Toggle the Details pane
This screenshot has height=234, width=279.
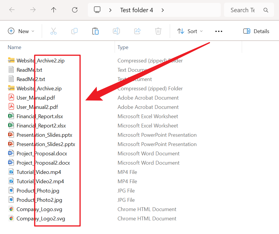pos(256,31)
